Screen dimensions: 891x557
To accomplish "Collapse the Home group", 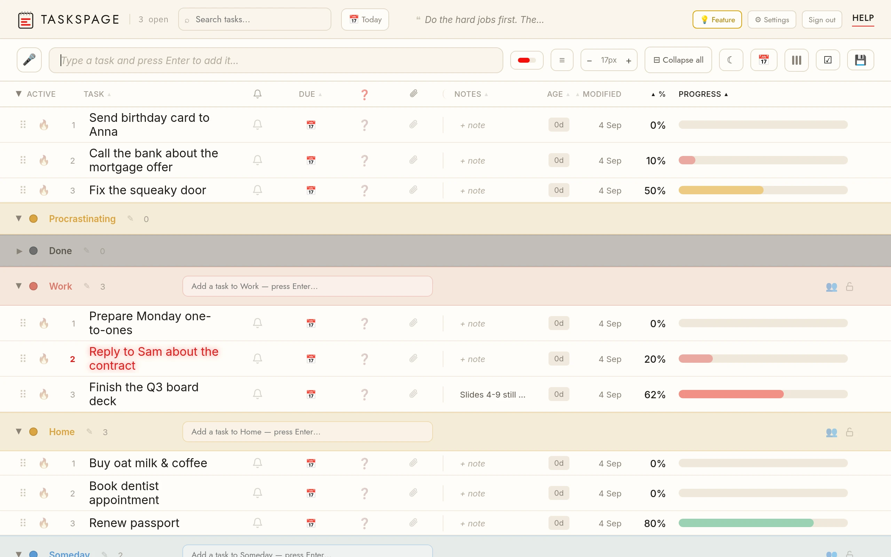I will pos(18,431).
